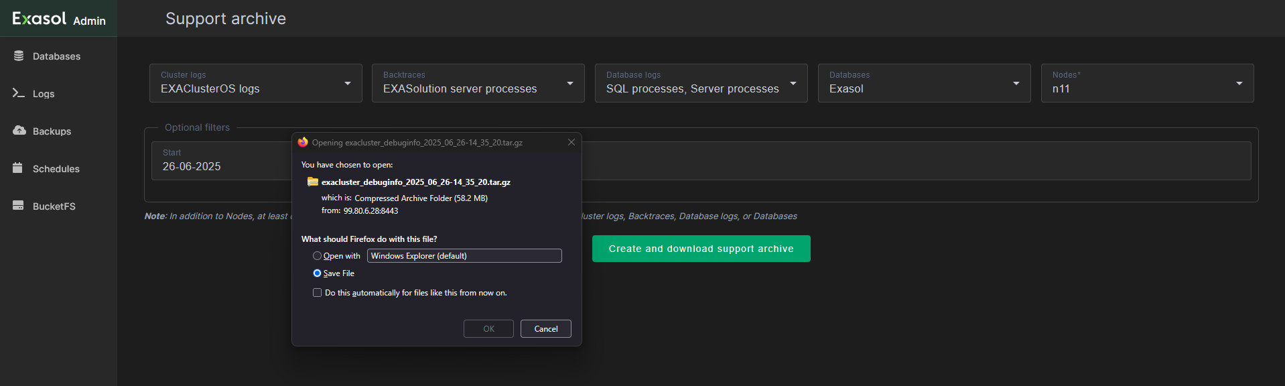Image resolution: width=1285 pixels, height=386 pixels.
Task: Click the Firefox icon in dialog title
Action: coord(303,142)
